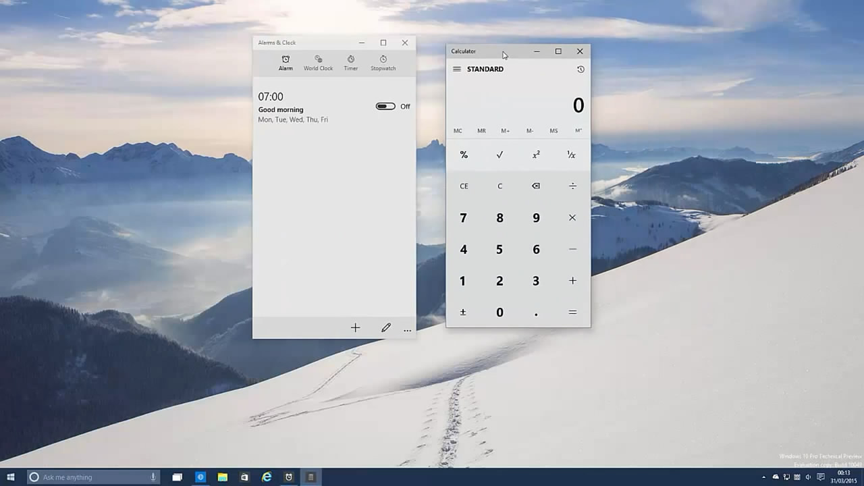
Task: Select the square root function
Action: pos(500,155)
